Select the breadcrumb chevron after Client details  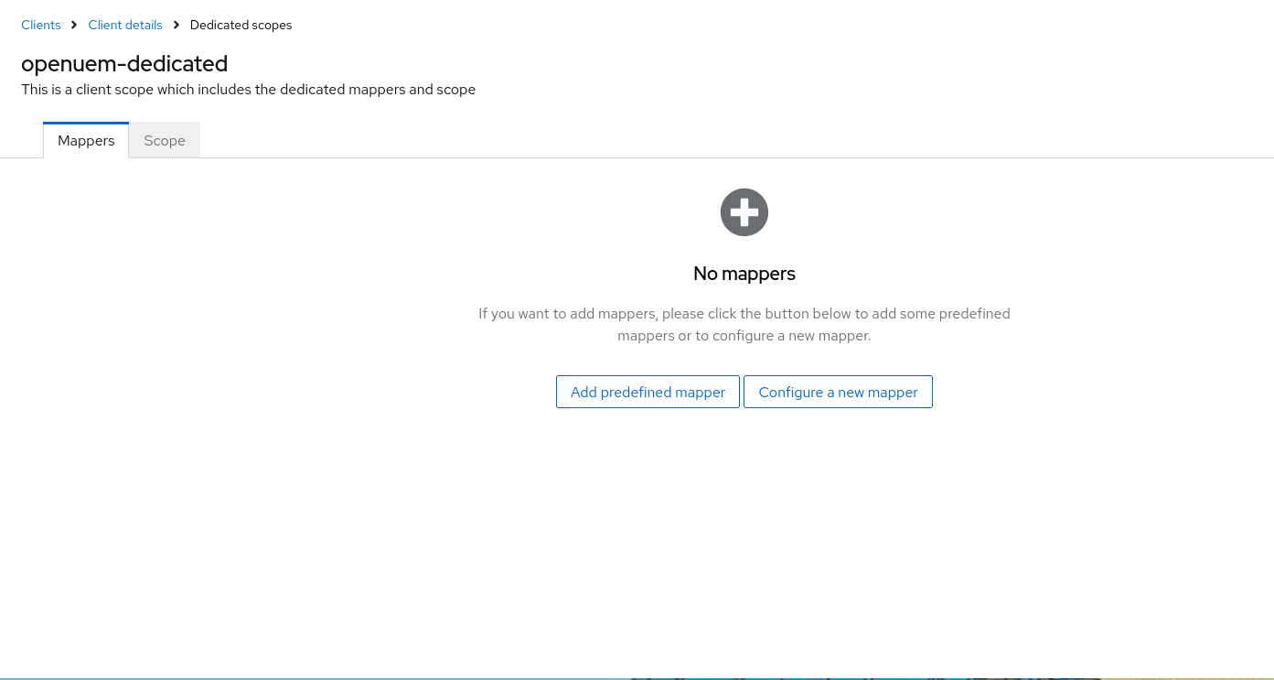[x=176, y=25]
